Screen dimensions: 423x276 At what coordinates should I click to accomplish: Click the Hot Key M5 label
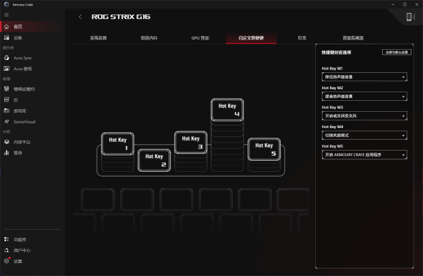(332, 146)
